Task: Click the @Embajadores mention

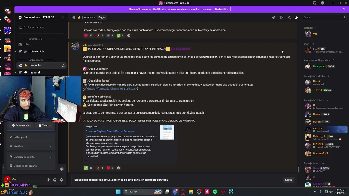Action: (x=180, y=49)
